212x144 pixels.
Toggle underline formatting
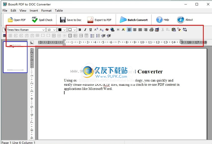pyautogui.click(x=91, y=30)
